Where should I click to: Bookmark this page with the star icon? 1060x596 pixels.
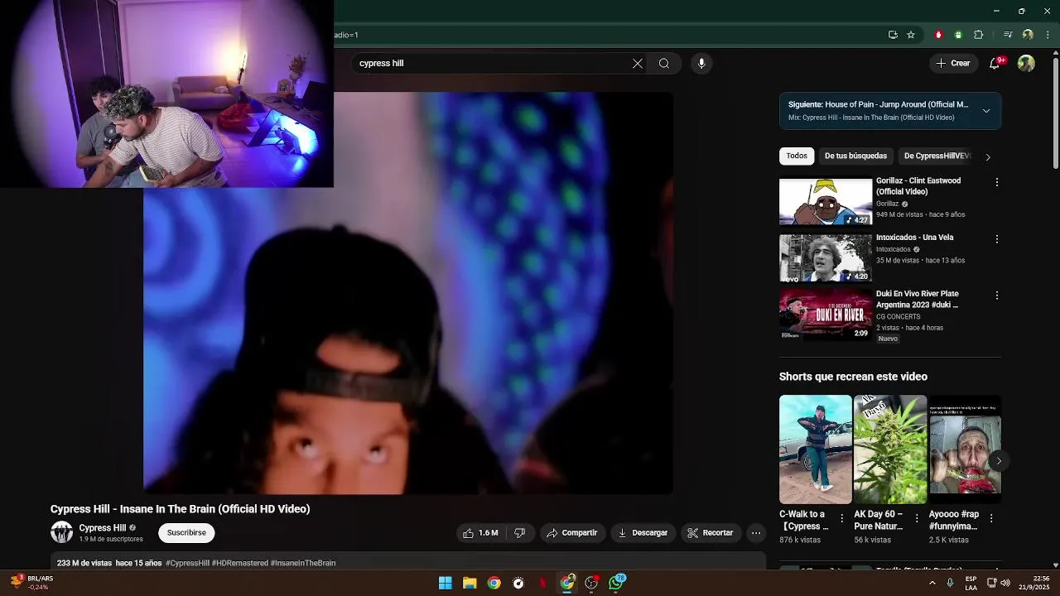coord(911,35)
